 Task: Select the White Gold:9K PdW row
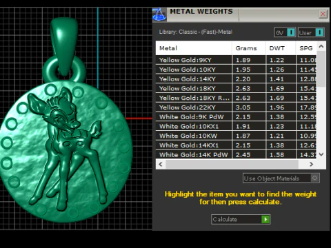click(x=236, y=116)
